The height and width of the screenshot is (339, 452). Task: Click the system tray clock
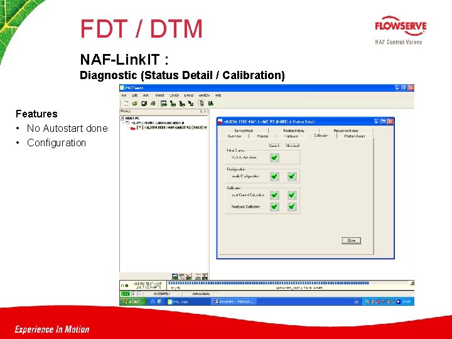coord(407,301)
